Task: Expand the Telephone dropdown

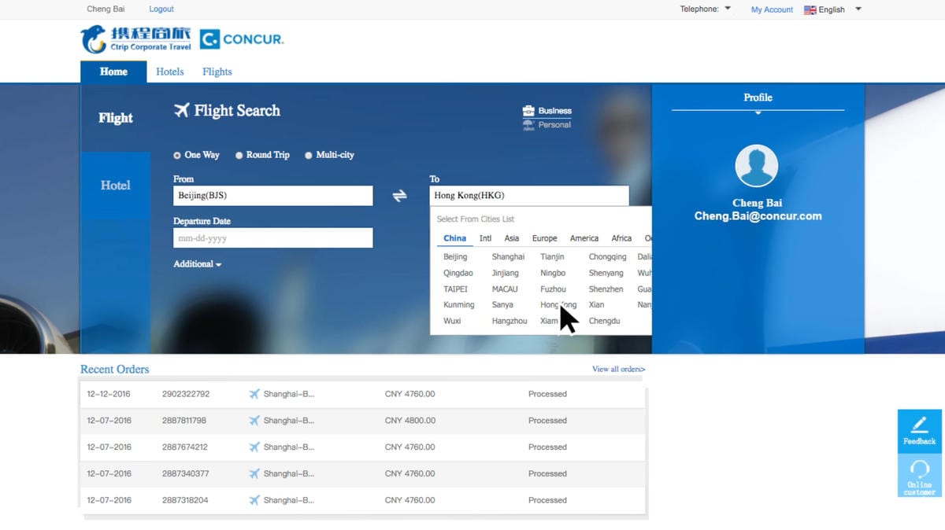Action: 705,9
